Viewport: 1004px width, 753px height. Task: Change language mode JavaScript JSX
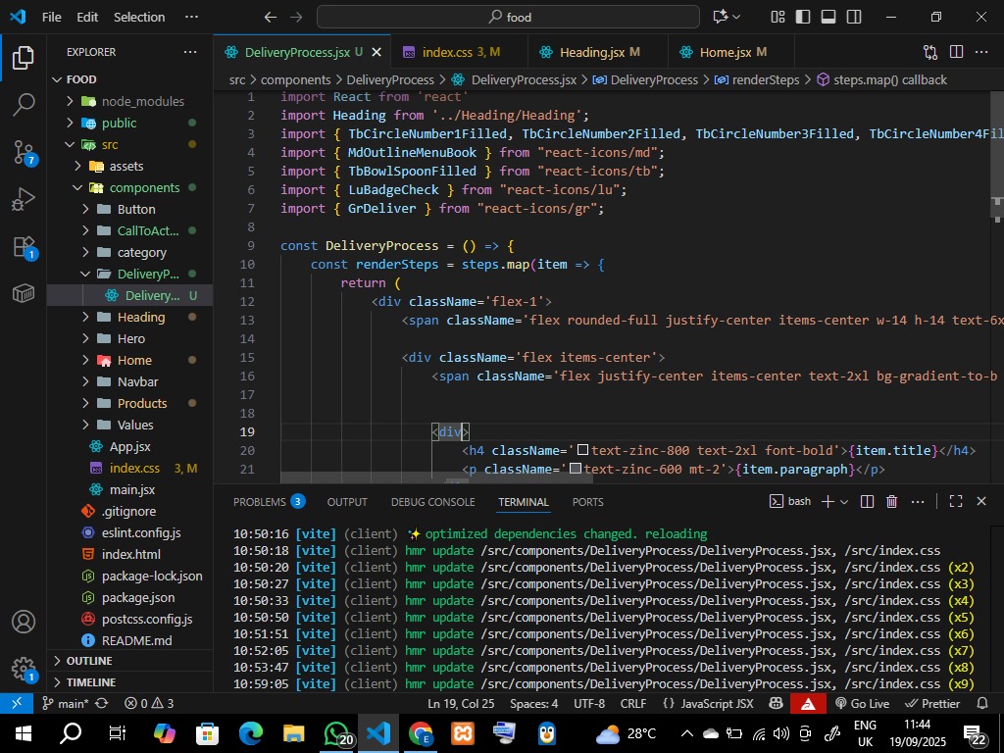(717, 704)
